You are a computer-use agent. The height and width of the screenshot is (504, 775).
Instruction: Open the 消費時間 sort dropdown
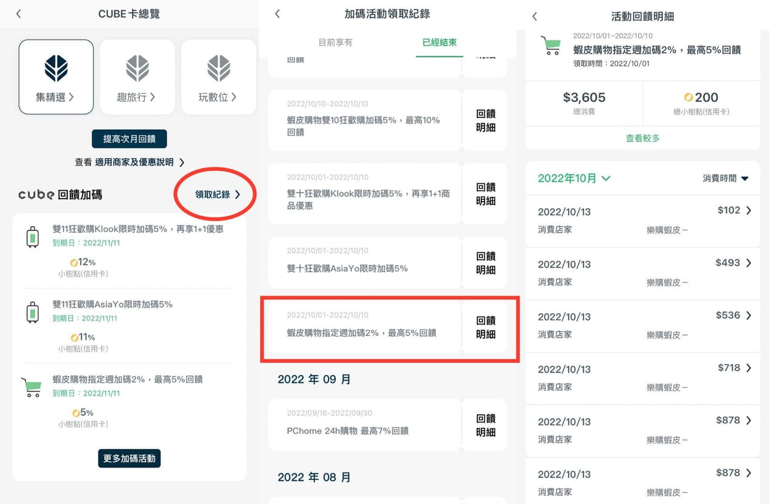[x=725, y=178]
